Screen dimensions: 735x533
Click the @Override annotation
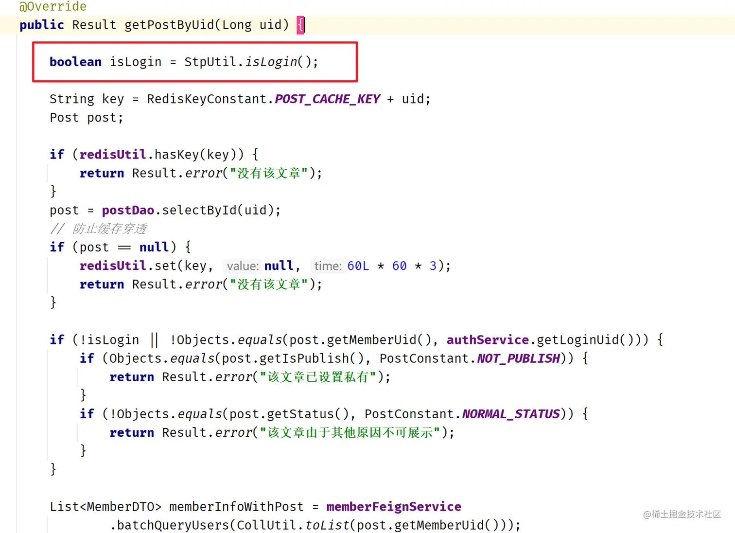pyautogui.click(x=52, y=6)
